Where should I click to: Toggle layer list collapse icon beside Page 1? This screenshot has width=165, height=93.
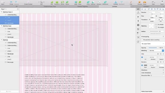click(18, 9)
